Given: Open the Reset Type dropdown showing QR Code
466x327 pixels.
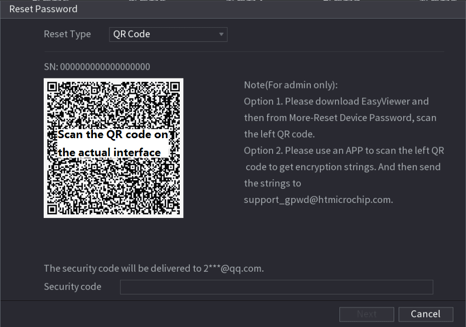Looking at the screenshot, I should pyautogui.click(x=168, y=35).
